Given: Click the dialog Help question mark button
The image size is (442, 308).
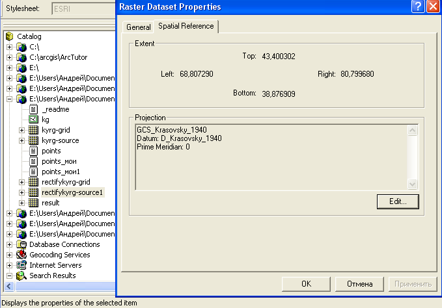Looking at the screenshot, I should coord(418,6).
